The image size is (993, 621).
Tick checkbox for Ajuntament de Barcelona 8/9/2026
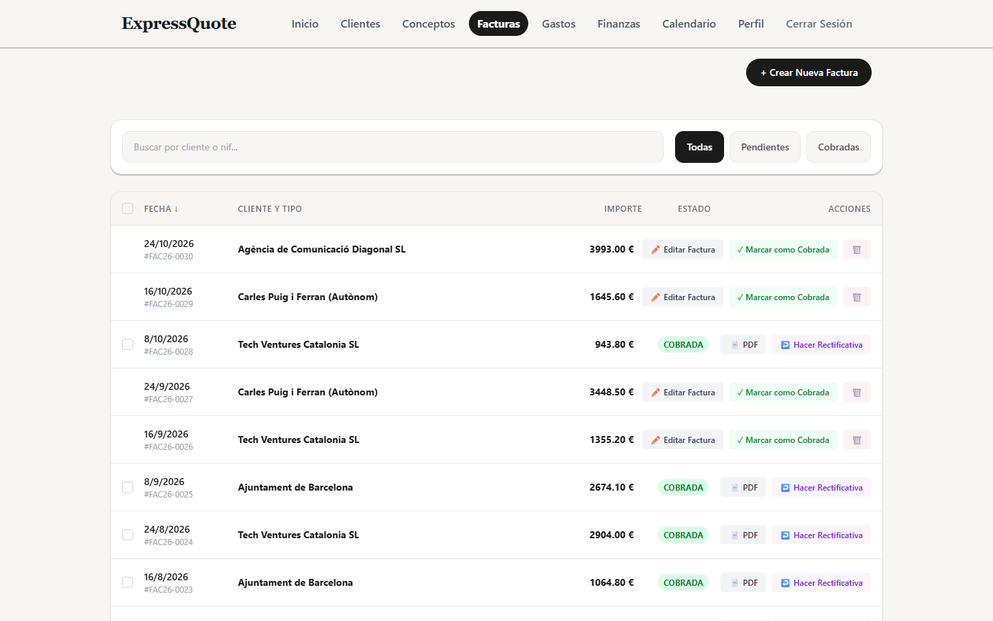pos(128,487)
